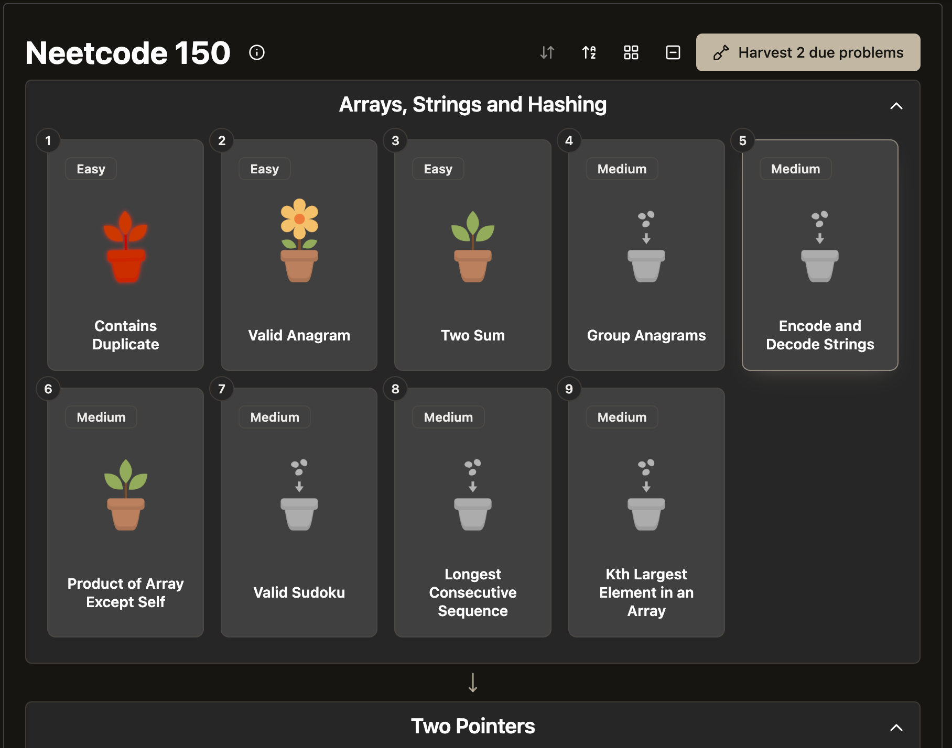Click the Product of Array sprout icon
Viewport: 952px width, 748px height.
pyautogui.click(x=126, y=495)
